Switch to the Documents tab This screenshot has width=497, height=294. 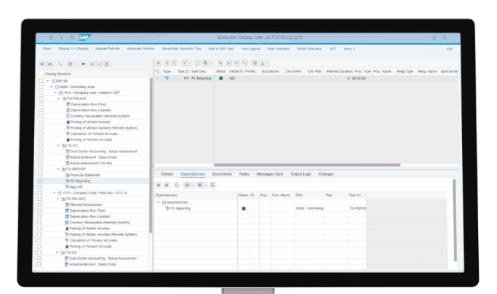(222, 174)
